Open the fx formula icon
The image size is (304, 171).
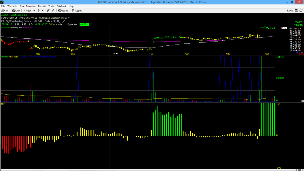tap(53, 10)
